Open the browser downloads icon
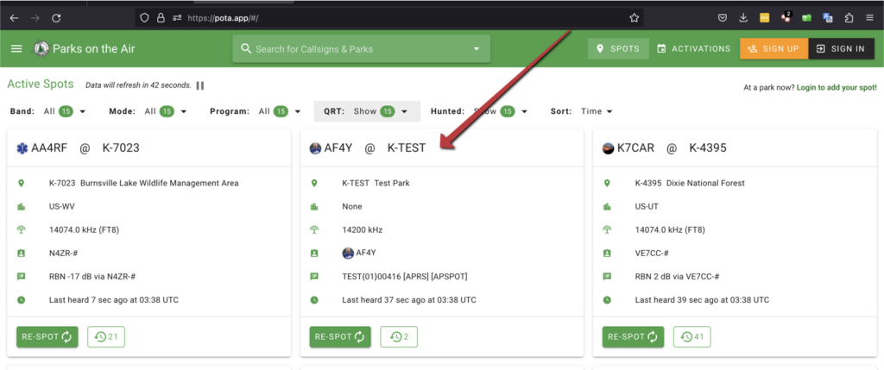884x370 pixels. click(743, 18)
